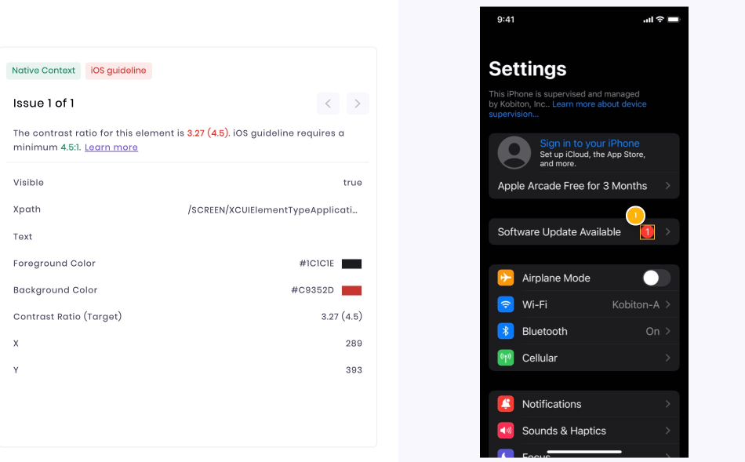745x462 pixels.
Task: Click the iOS guideline tag
Action: click(x=118, y=71)
